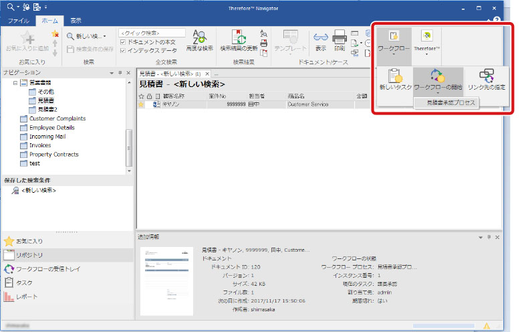Toggle インデックス データ checkbox
The image size is (524, 332).
click(x=122, y=50)
